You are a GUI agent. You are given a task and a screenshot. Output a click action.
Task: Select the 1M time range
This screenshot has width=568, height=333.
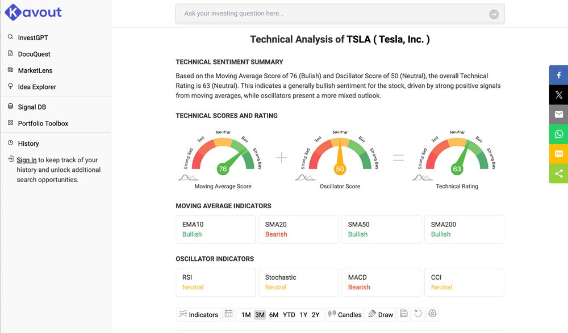pos(246,314)
